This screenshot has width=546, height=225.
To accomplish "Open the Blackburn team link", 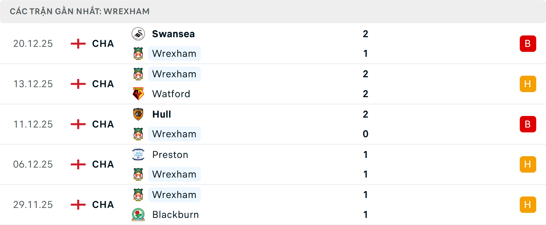I will (175, 214).
